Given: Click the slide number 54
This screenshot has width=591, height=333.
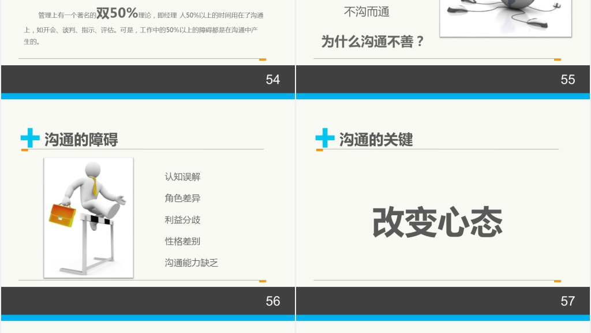Looking at the screenshot, I should tap(272, 80).
